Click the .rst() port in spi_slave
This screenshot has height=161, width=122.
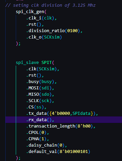[x=35, y=75]
